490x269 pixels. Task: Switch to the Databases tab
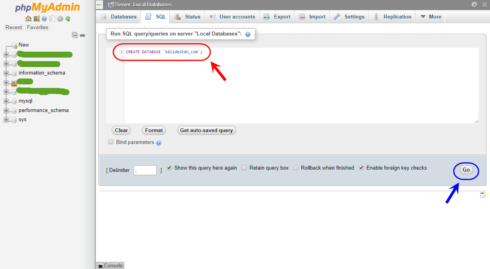tap(119, 17)
